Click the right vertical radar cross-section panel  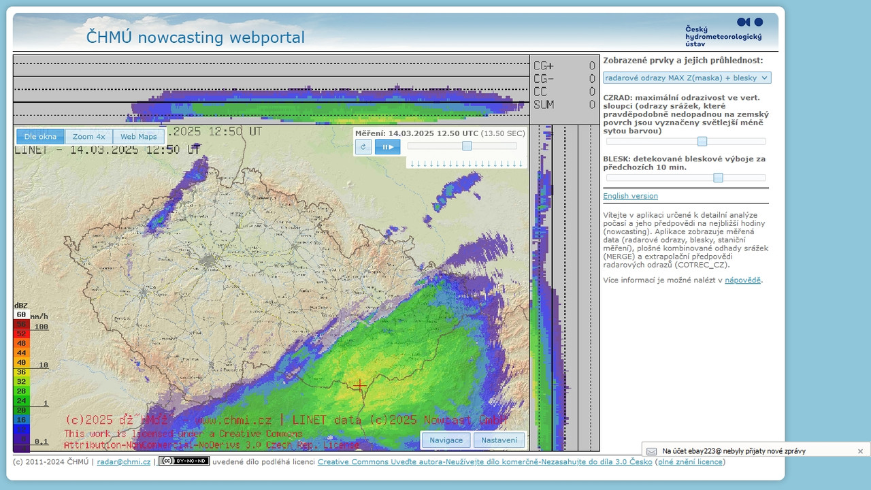565,288
